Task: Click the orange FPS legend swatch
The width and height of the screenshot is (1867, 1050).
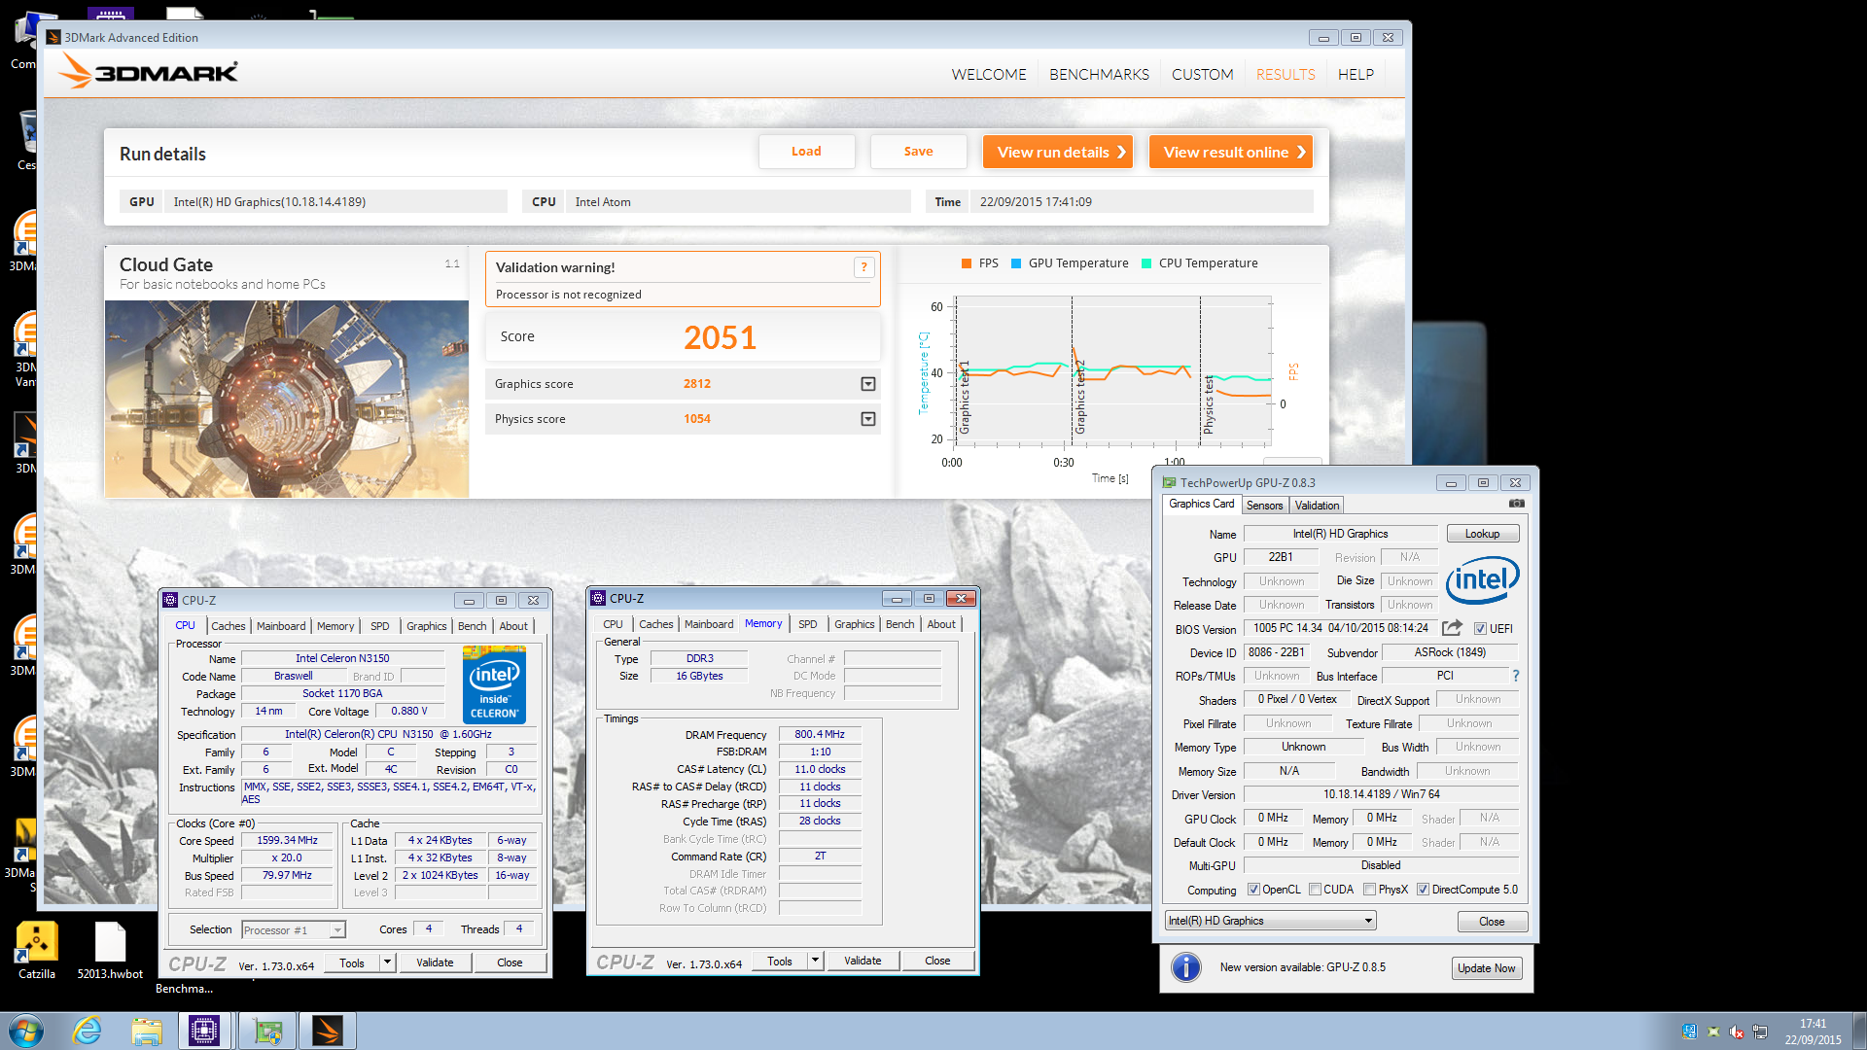Action: click(x=967, y=263)
